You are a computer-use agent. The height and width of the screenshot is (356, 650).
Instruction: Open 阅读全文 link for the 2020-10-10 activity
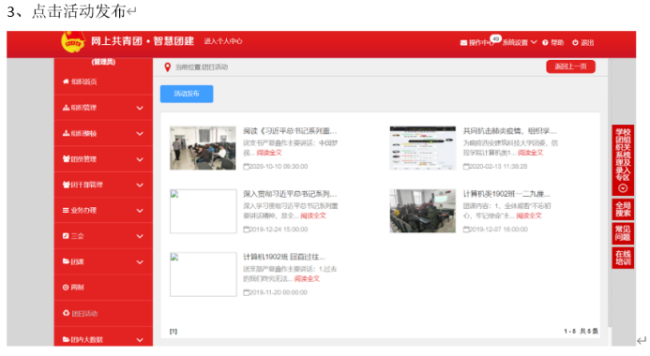pyautogui.click(x=269, y=153)
